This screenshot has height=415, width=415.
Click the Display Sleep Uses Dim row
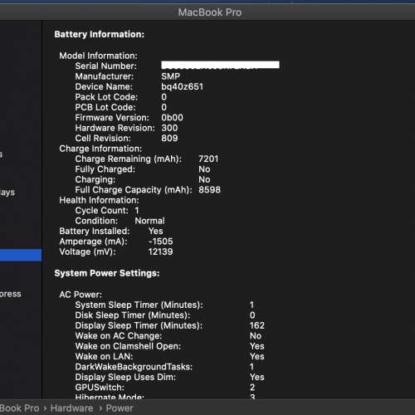(170, 377)
